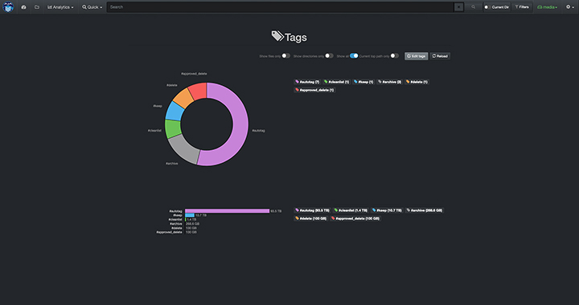Click the blue #keep size bar
Screen dimensions: 579x305
point(190,215)
